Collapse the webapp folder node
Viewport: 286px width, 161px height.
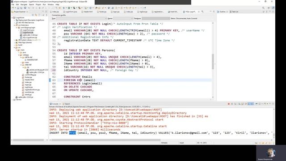(x=19, y=55)
